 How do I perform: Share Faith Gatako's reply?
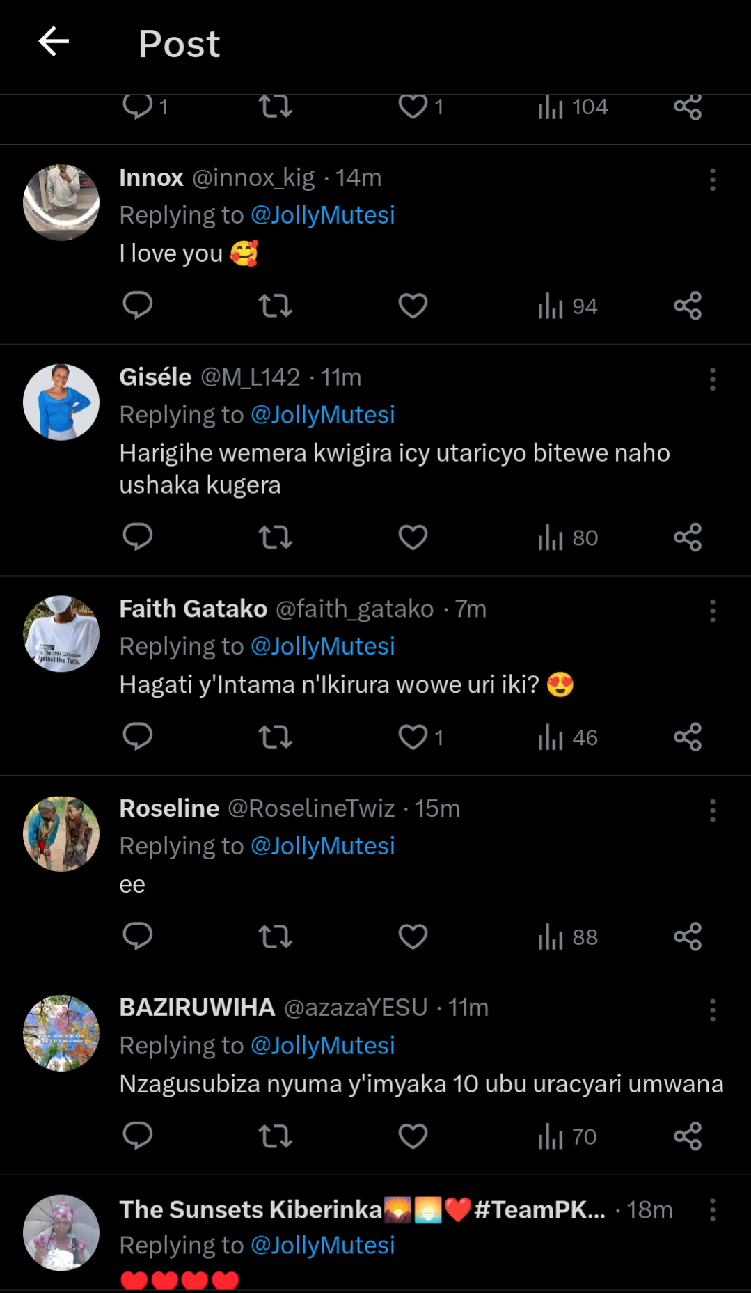[x=688, y=737]
